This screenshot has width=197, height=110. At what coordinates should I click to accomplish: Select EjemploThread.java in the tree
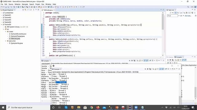click(18, 36)
